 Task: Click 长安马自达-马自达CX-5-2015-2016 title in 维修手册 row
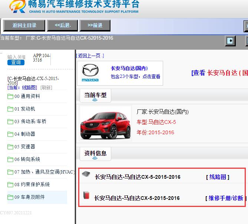click(x=137, y=198)
